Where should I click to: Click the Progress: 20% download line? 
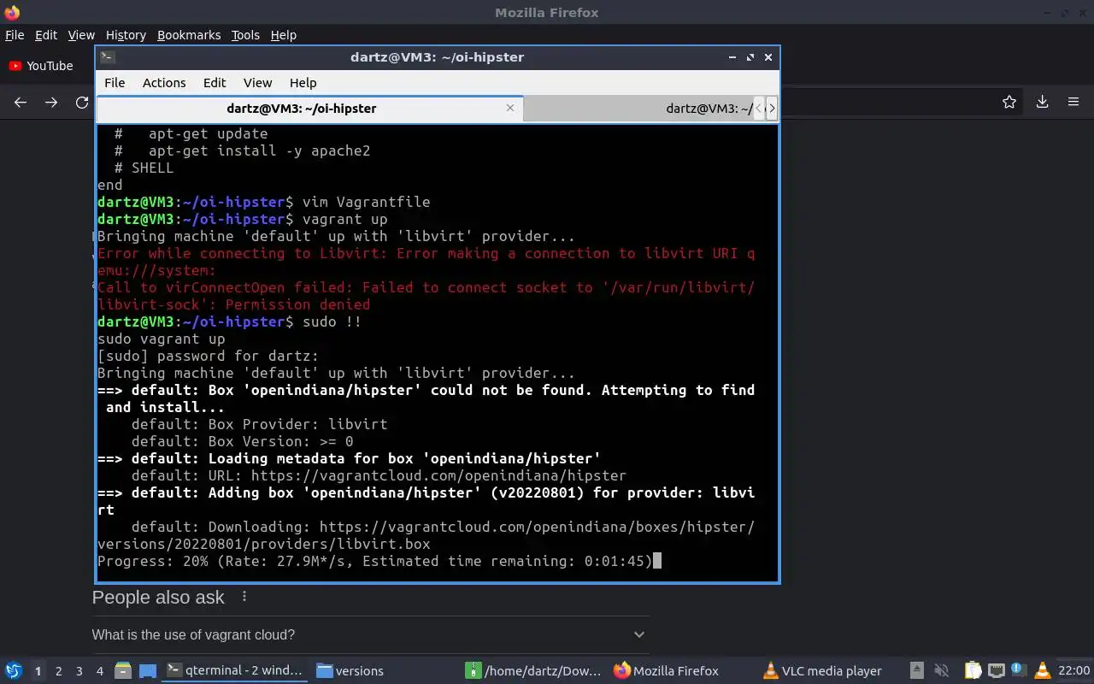click(x=375, y=561)
